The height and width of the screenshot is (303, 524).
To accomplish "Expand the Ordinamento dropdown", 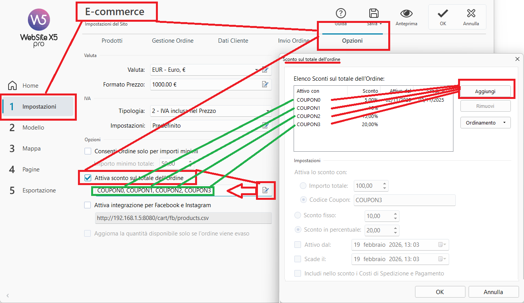I will (485, 123).
